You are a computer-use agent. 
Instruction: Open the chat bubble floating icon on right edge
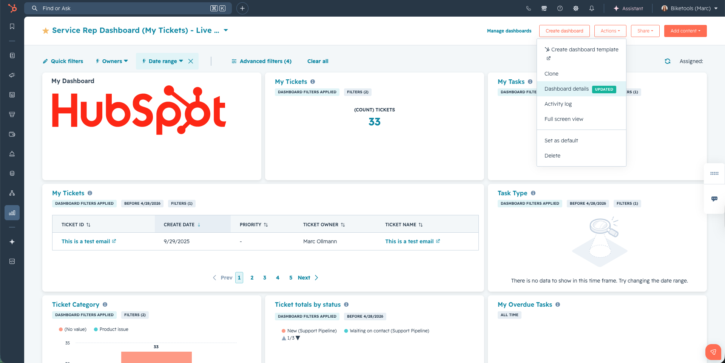point(714,199)
